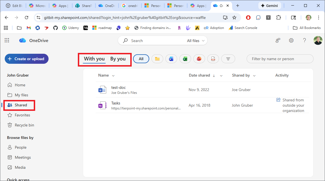Open the Shared by sort dropdown
This screenshot has width=325, height=181.
pyautogui.click(x=254, y=75)
